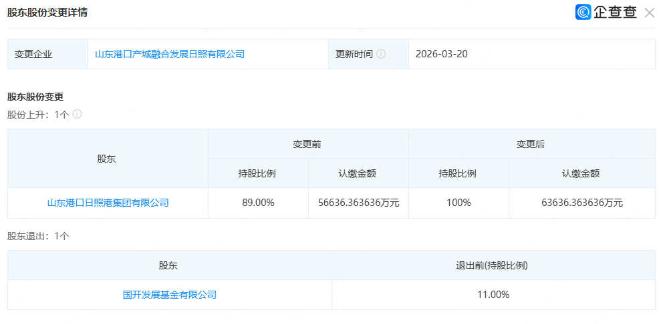Click the 股东股份变更详情 dialog title
This screenshot has height=324, width=661.
click(47, 13)
